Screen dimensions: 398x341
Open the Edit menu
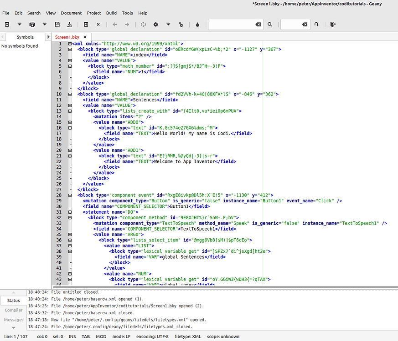pyautogui.click(x=18, y=13)
